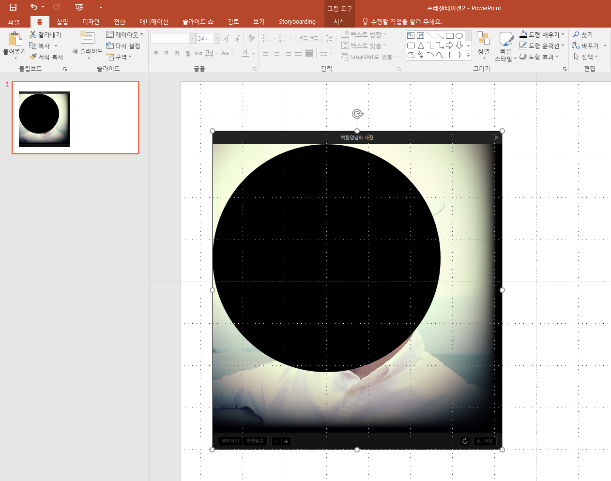Open line spacing options
611x481 pixels.
tap(331, 38)
